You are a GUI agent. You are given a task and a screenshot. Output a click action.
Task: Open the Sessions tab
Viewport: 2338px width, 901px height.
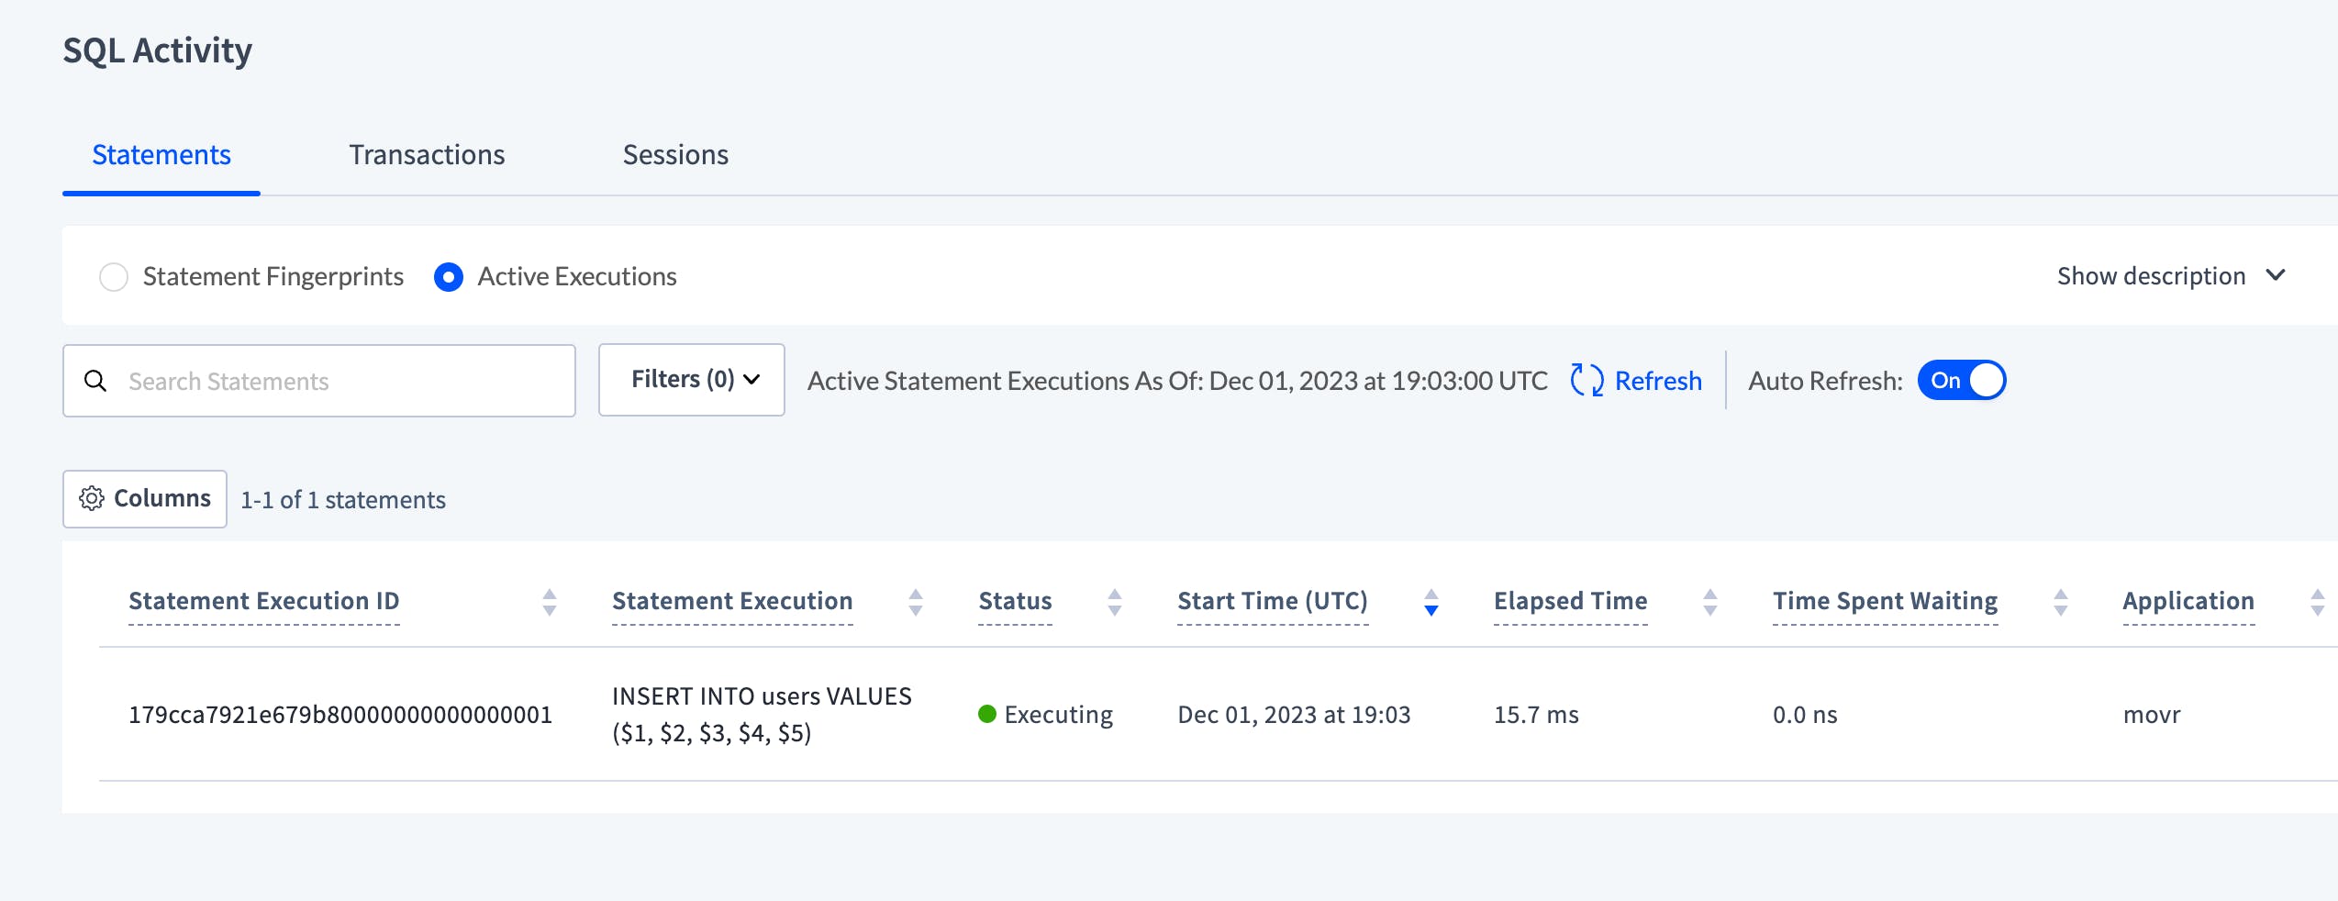click(675, 155)
